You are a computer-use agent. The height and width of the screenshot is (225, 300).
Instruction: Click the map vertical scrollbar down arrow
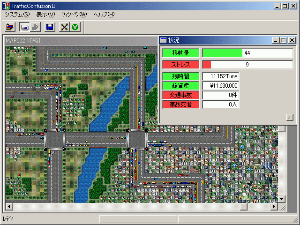pos(282,199)
